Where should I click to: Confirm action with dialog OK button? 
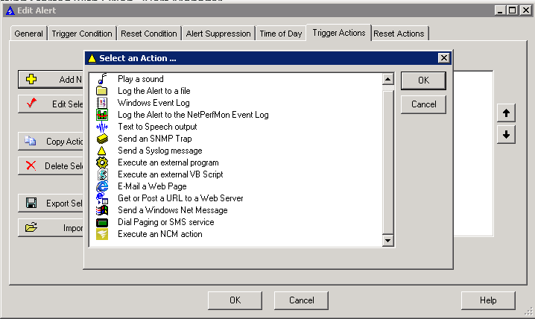423,80
